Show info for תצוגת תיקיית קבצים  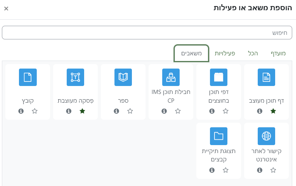tap(212, 170)
